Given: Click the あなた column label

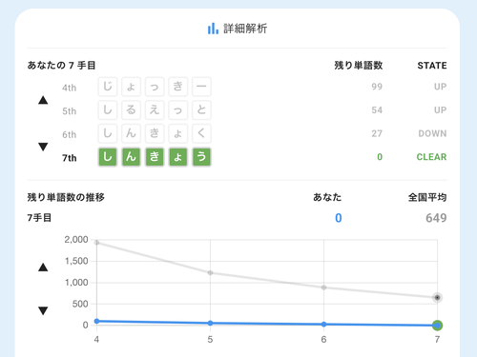Looking at the screenshot, I should tap(327, 197).
